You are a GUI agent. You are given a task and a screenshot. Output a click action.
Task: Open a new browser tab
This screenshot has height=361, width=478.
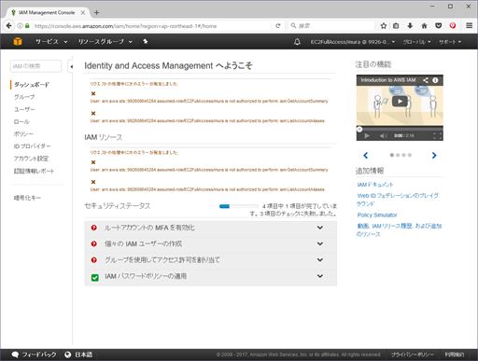(96, 13)
